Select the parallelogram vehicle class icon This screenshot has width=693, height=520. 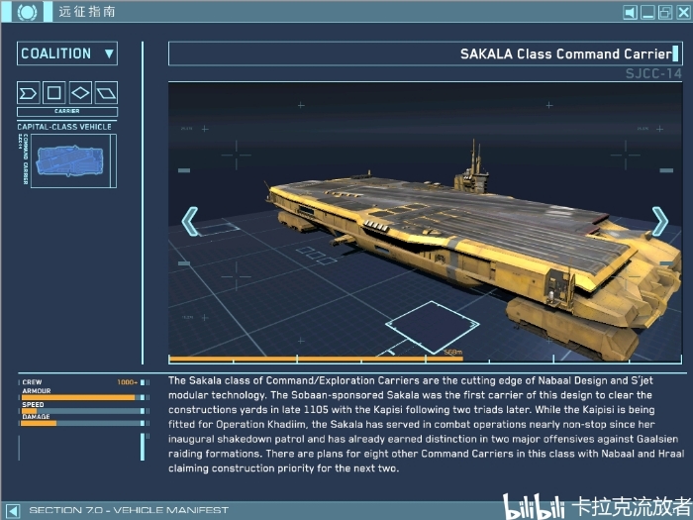pos(106,93)
